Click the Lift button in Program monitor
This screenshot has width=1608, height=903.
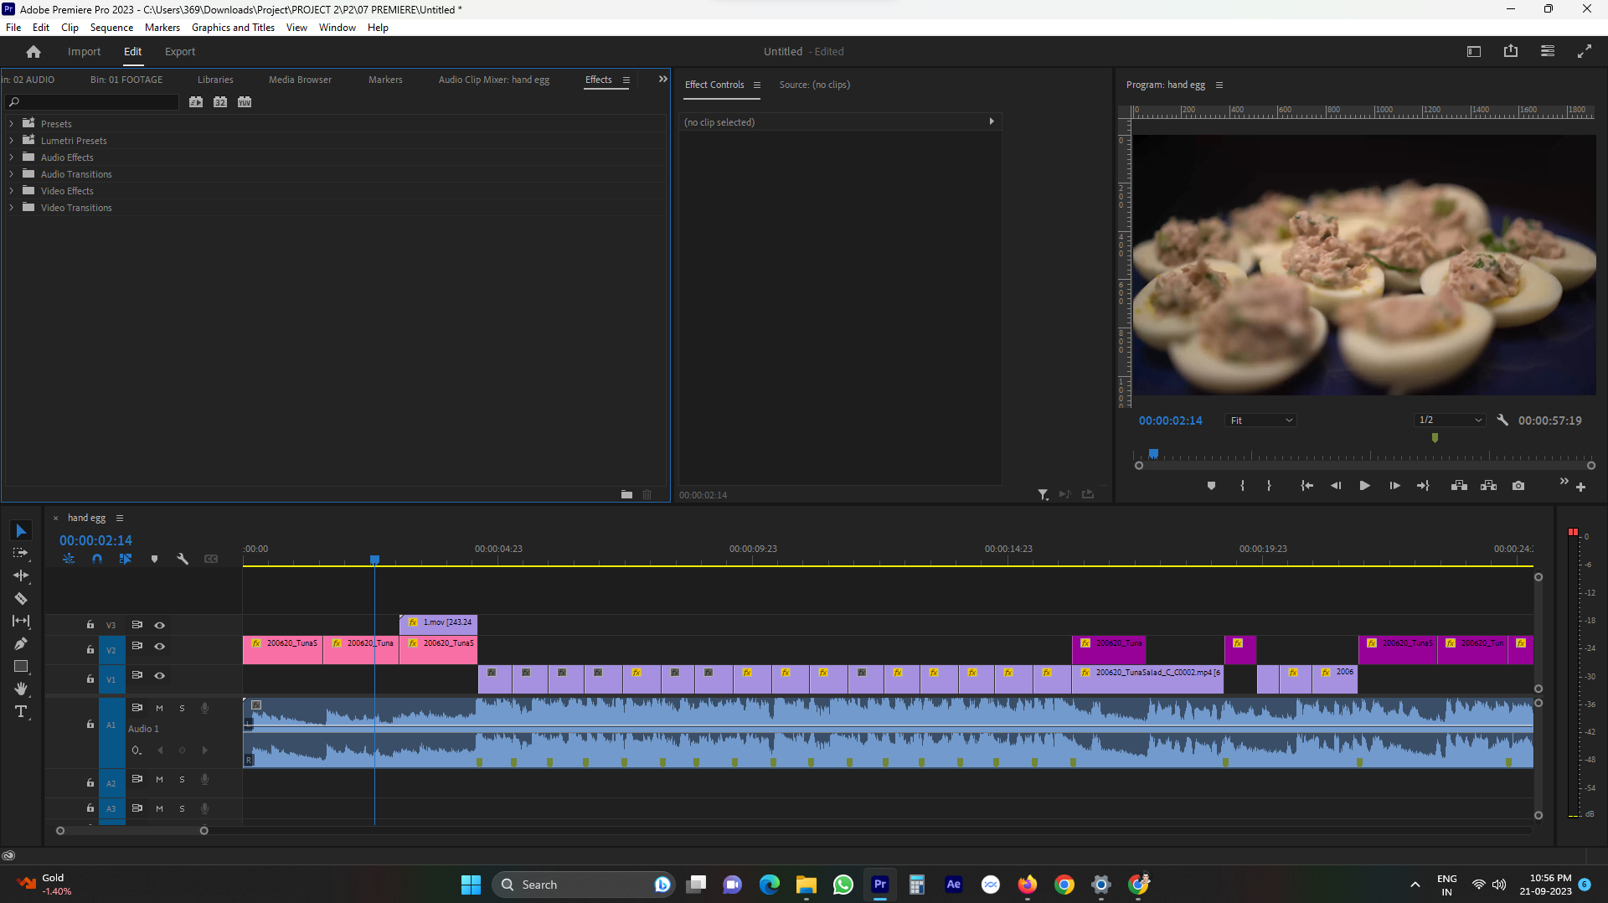[x=1459, y=486]
